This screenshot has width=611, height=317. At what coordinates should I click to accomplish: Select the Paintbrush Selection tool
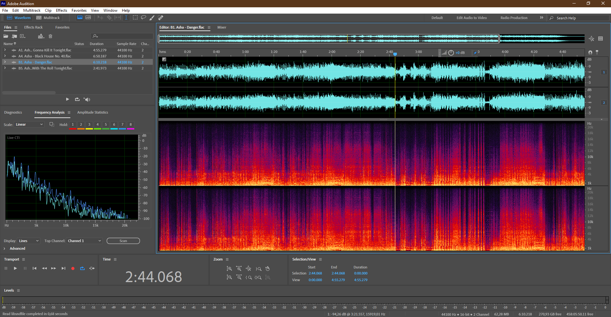click(152, 17)
